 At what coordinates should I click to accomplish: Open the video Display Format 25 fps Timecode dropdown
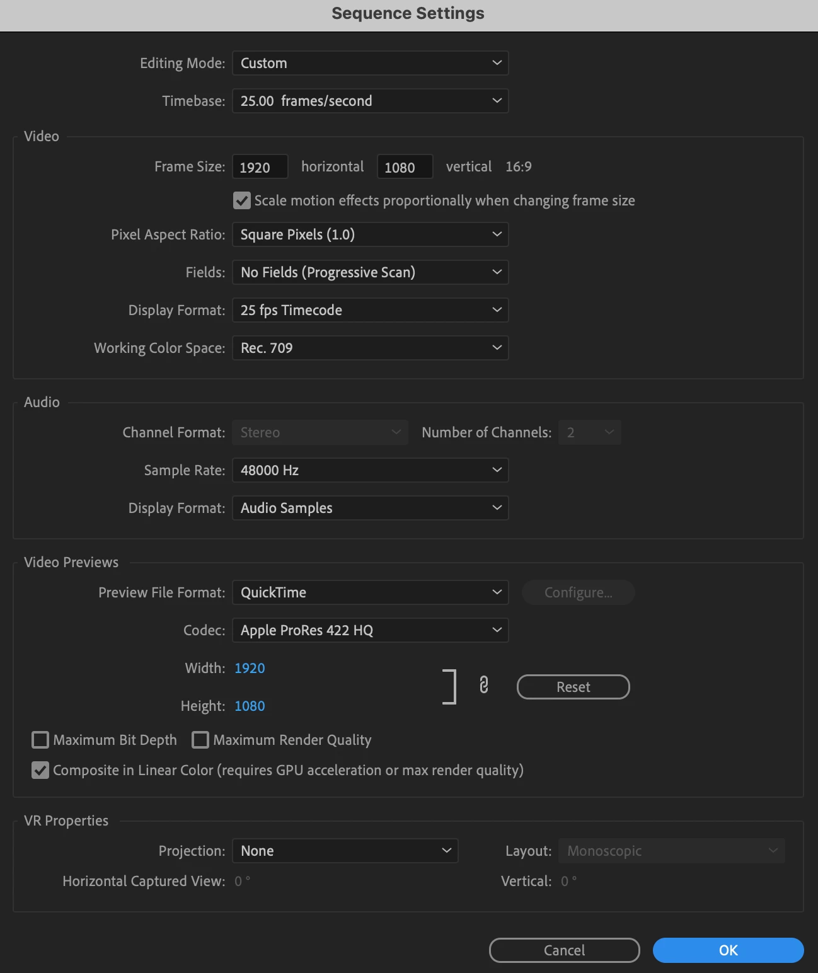[x=371, y=310]
